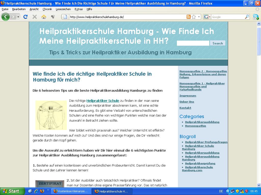The width and height of the screenshot is (261, 195).
Task: Stop loading the page
Action: click(35, 17)
